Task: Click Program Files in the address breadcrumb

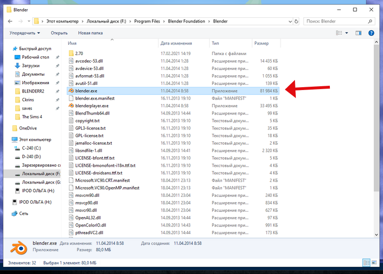Action: pos(147,21)
